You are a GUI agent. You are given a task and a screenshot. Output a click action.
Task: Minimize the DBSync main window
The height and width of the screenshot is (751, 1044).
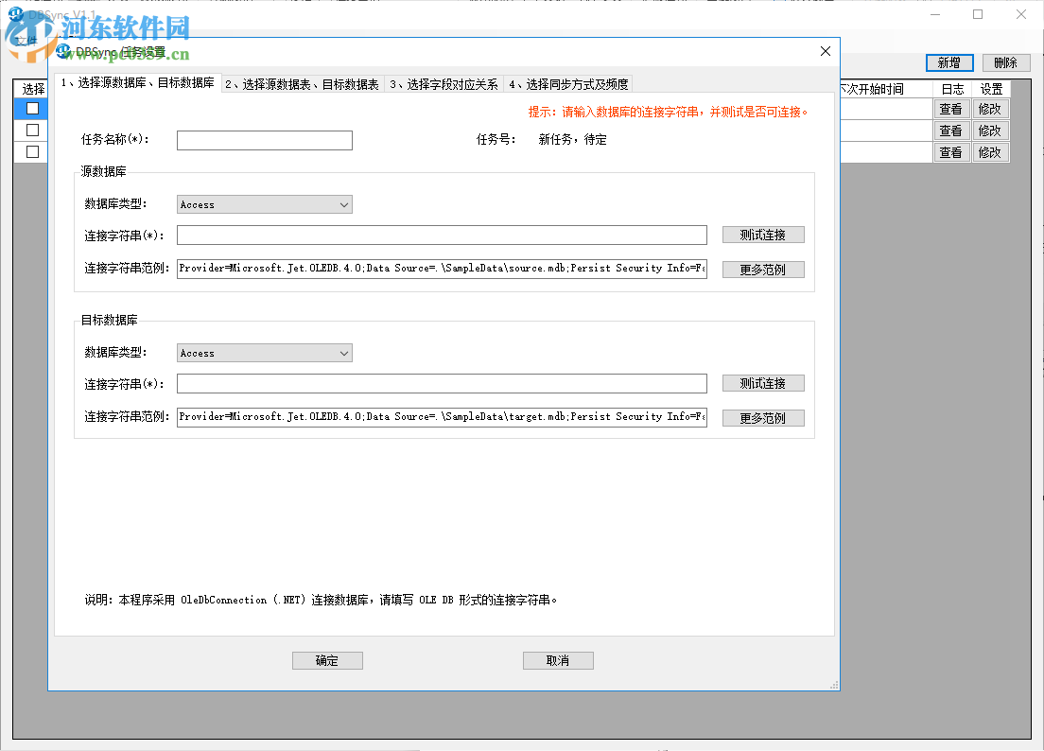pyautogui.click(x=935, y=14)
